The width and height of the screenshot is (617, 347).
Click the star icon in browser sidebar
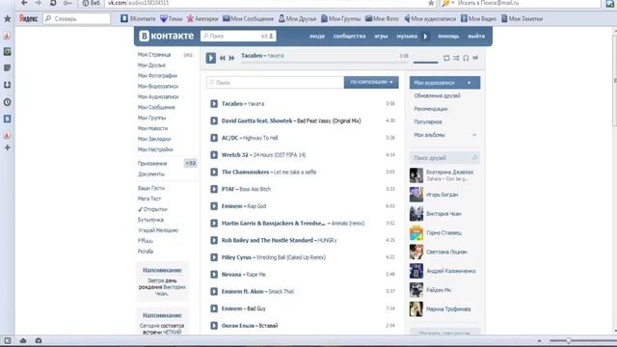click(7, 19)
